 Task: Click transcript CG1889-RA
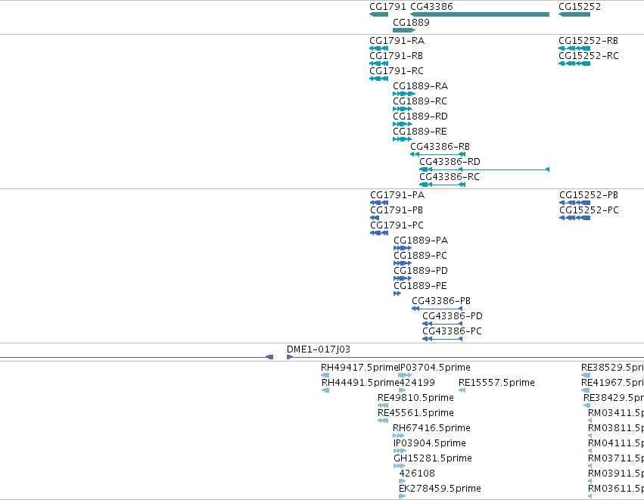coord(420,86)
